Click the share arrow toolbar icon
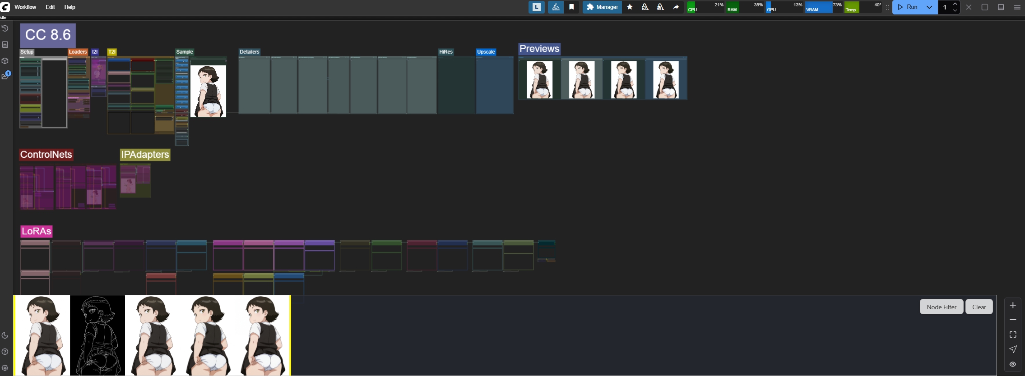The height and width of the screenshot is (376, 1025). [676, 7]
